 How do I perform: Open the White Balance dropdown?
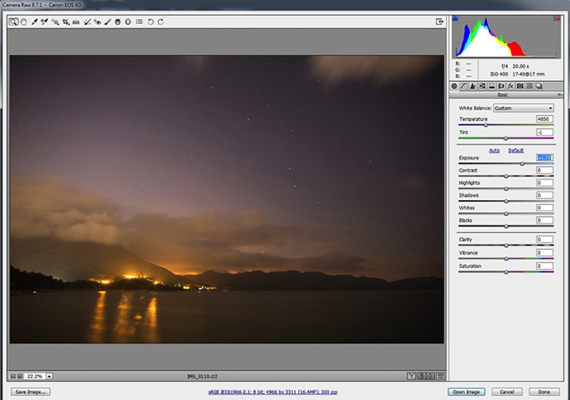tap(523, 107)
